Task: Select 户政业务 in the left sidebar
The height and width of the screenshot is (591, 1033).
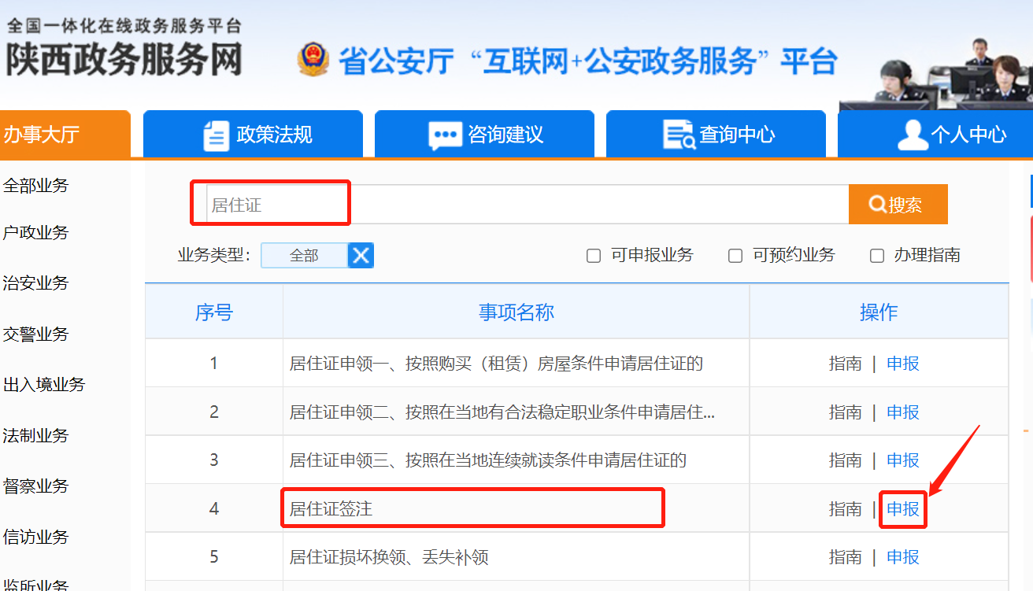Action: 36,233
